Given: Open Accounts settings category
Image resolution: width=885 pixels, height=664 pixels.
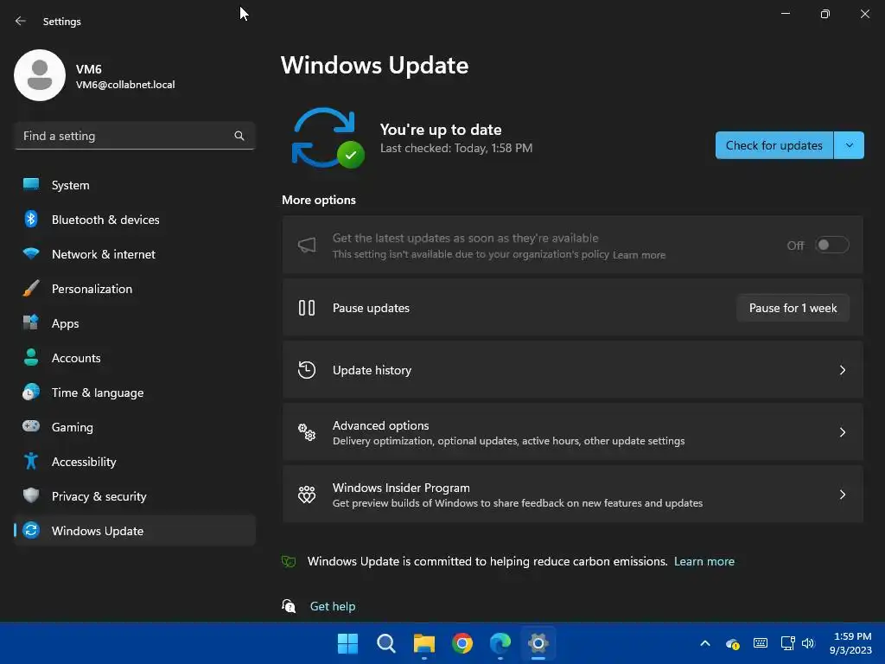Looking at the screenshot, I should pos(135,357).
